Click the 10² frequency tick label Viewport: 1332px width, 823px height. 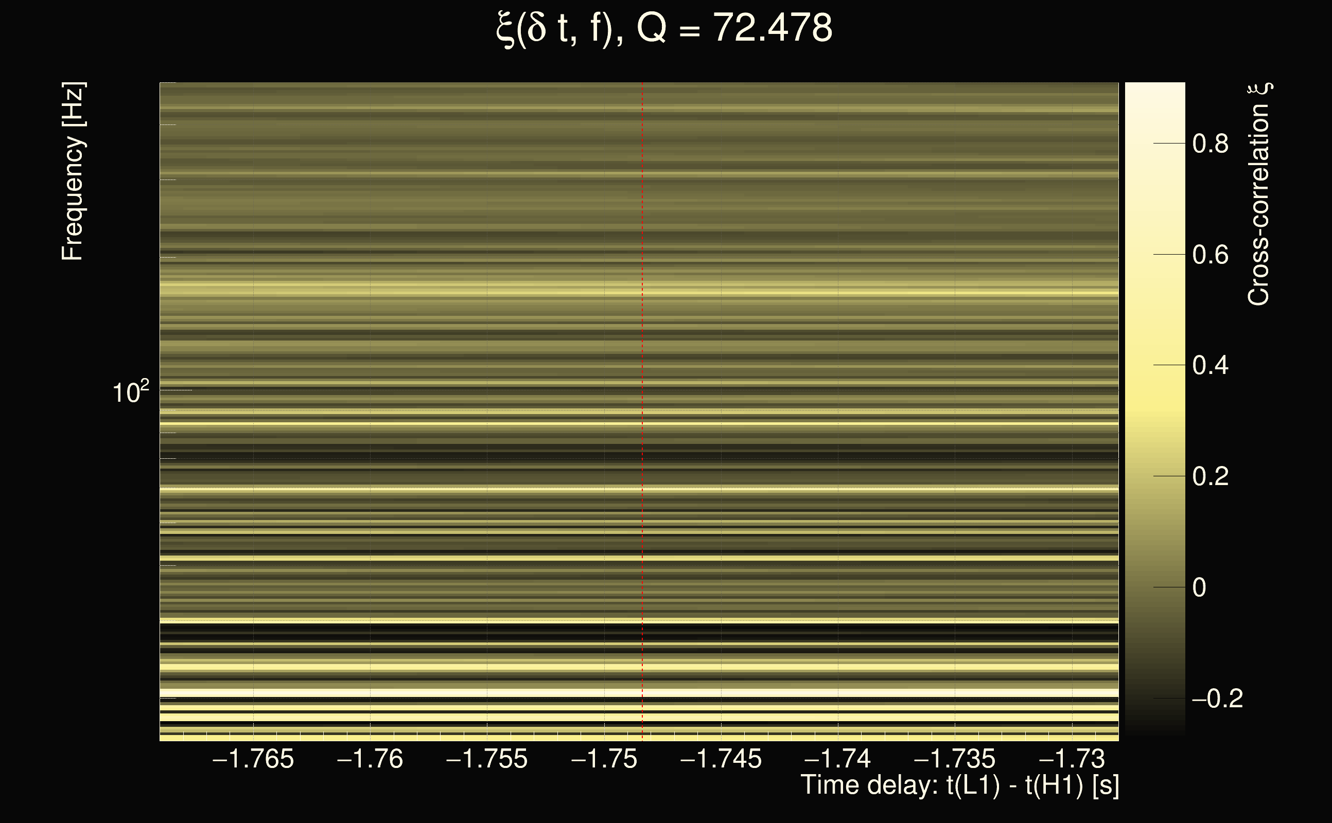point(130,392)
